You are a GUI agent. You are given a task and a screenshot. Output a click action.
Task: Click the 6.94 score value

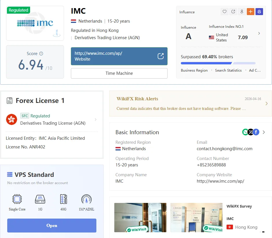click(31, 65)
